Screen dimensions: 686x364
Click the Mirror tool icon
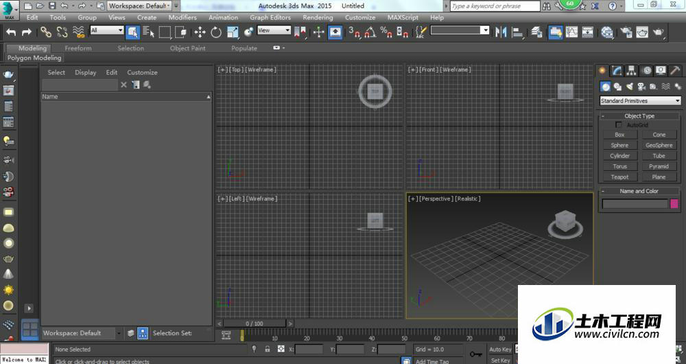tap(501, 32)
